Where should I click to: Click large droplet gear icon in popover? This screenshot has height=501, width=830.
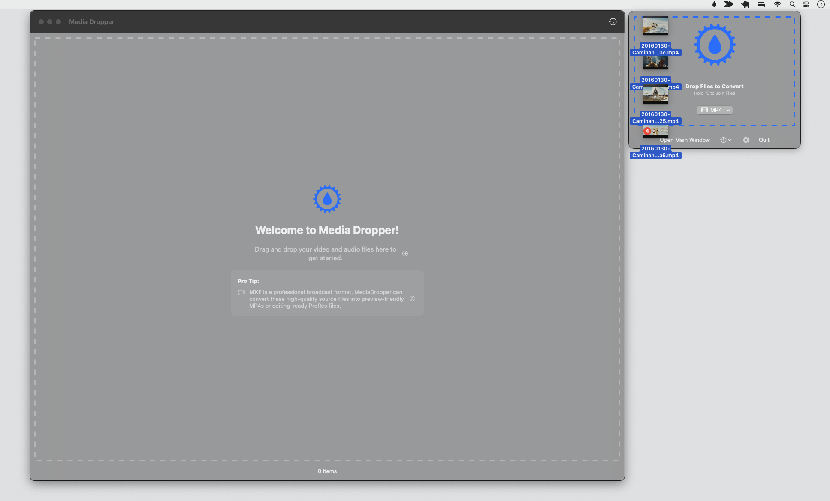715,45
